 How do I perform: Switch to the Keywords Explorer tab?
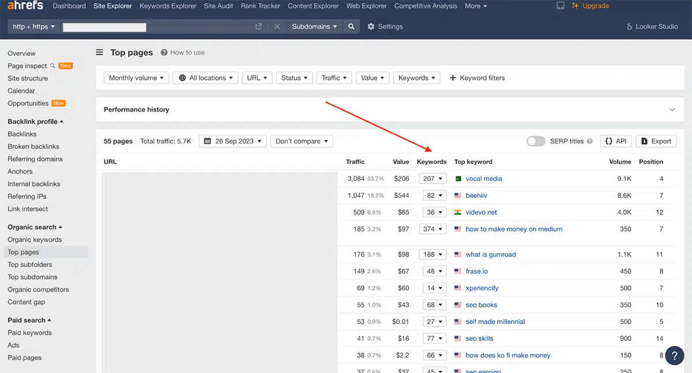(x=168, y=6)
